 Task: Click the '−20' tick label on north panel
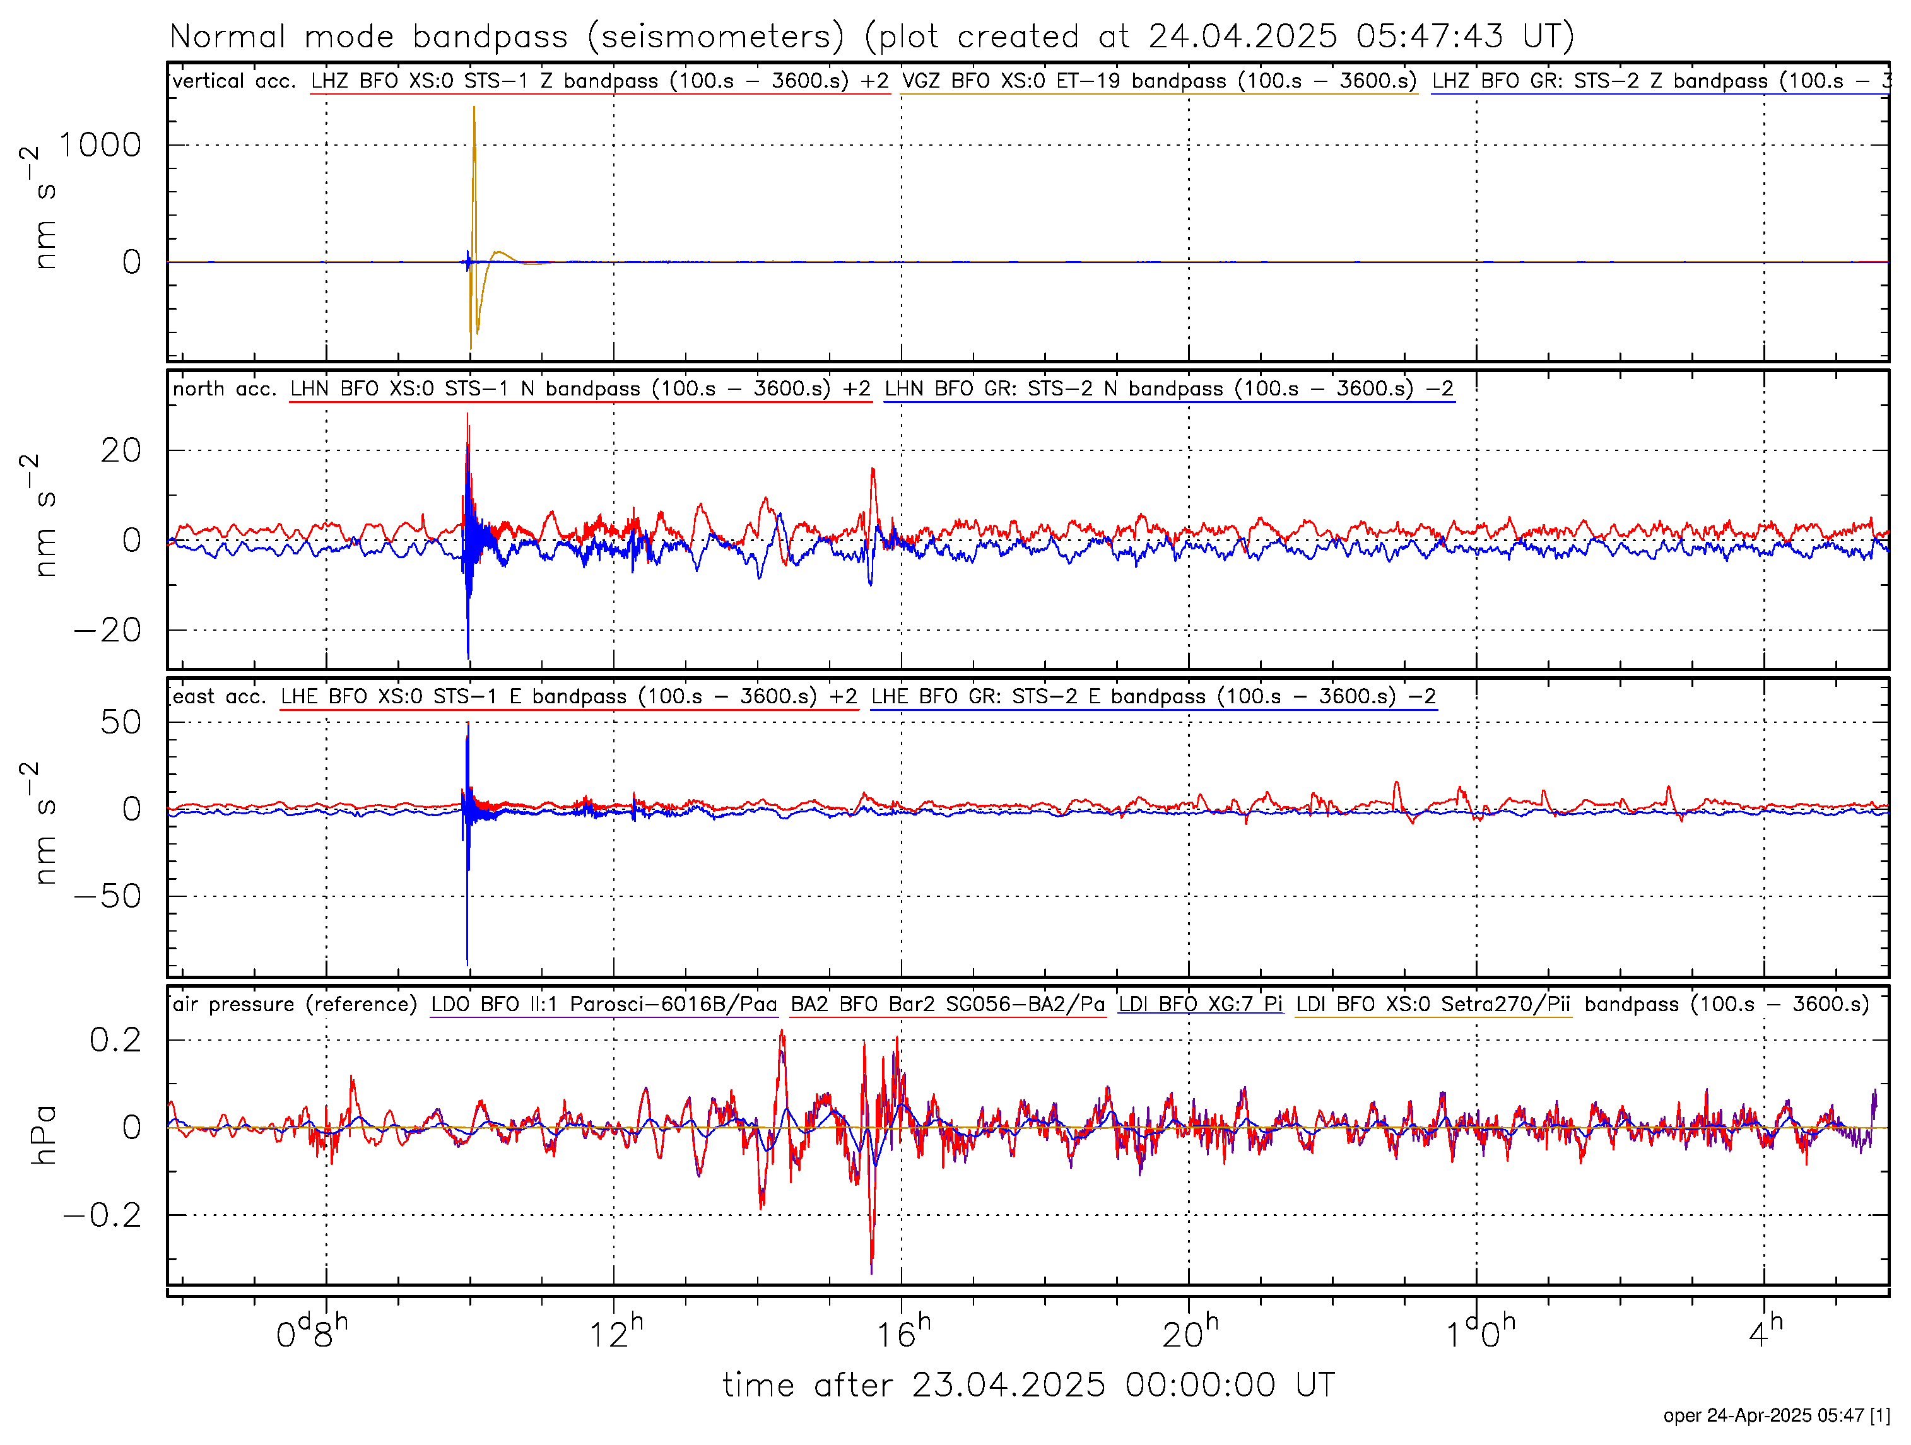[x=108, y=631]
